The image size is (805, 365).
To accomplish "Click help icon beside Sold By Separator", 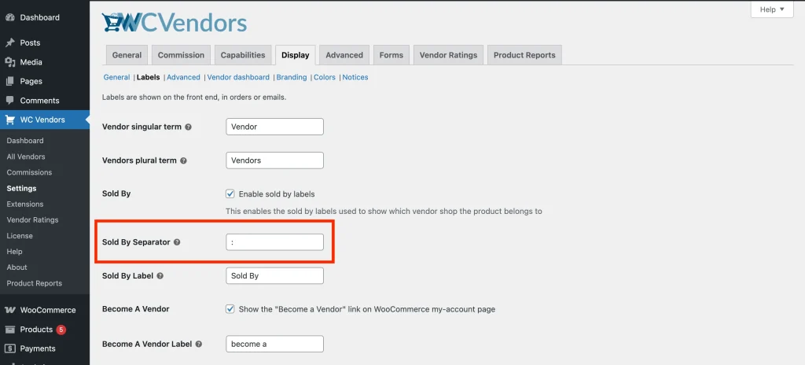I will coord(177,242).
